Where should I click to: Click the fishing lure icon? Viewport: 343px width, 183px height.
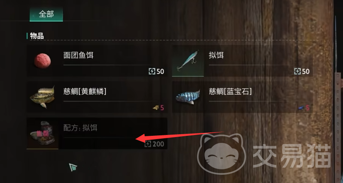pos(188,61)
